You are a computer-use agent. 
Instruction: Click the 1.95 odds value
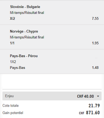95,43
